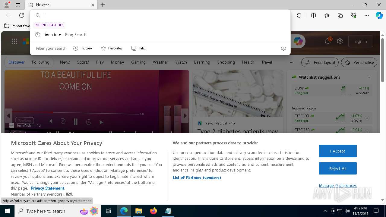The width and height of the screenshot is (386, 217).
Task: Open the Sports category
Action: [83, 62]
